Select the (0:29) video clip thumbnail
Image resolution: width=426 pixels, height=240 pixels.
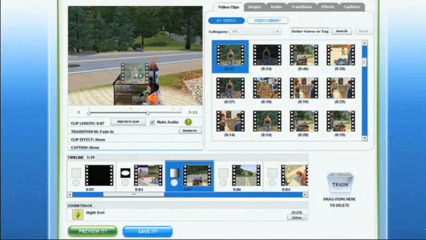pos(341,88)
